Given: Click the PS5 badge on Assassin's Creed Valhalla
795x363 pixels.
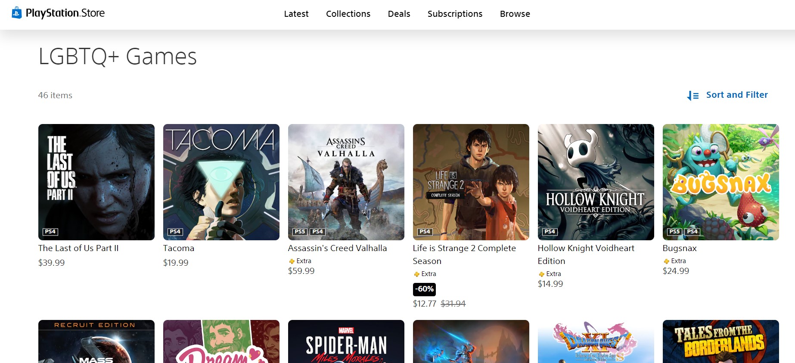Looking at the screenshot, I should 300,232.
